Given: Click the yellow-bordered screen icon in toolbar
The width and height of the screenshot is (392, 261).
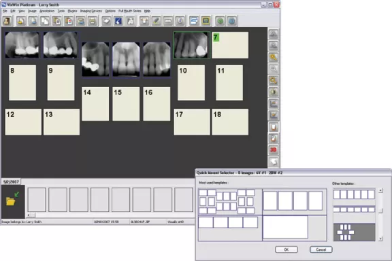Looking at the screenshot, I should point(206,21).
